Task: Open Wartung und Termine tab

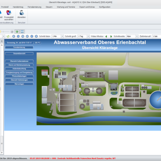Action: point(66,7)
